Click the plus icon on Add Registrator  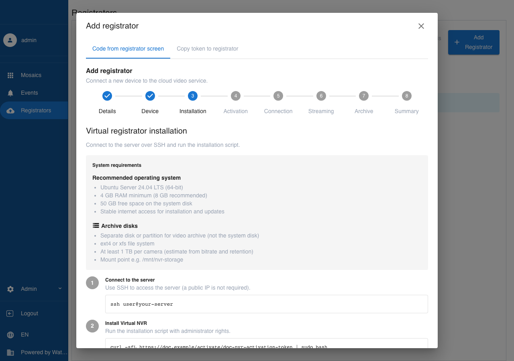click(457, 42)
